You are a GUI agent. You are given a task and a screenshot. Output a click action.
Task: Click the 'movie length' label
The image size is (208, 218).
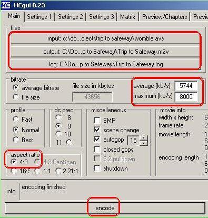tap(174, 134)
